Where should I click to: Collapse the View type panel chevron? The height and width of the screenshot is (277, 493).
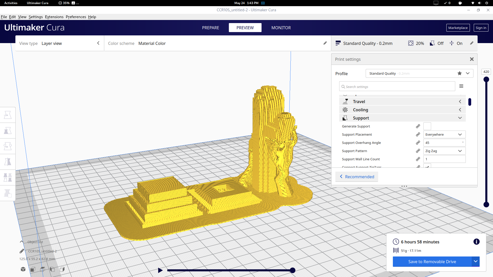[98, 43]
